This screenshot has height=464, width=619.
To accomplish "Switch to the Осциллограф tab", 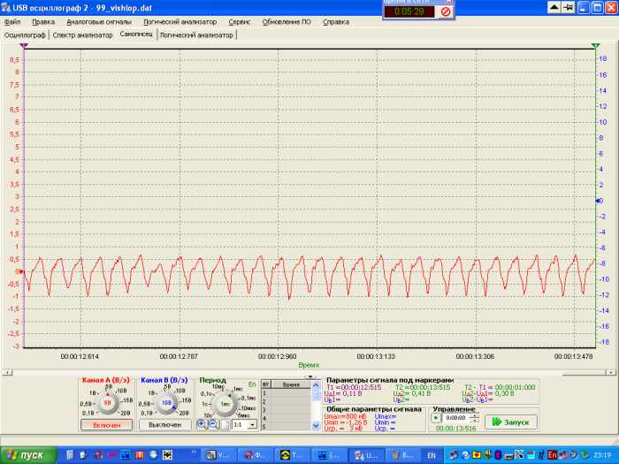I will (25, 35).
